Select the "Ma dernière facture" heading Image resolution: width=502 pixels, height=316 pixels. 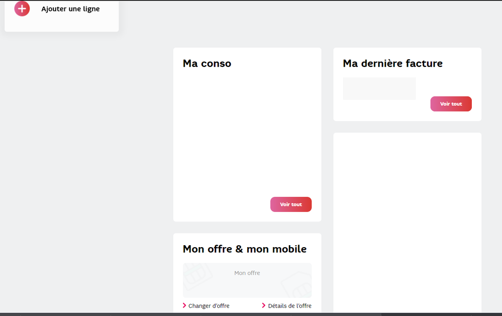(392, 63)
